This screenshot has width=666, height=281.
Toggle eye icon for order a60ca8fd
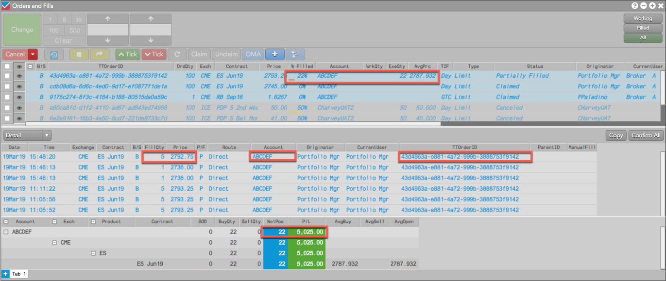click(x=19, y=108)
